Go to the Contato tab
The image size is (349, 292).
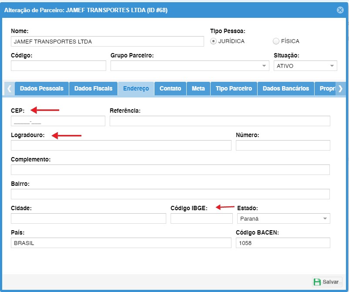click(x=170, y=88)
